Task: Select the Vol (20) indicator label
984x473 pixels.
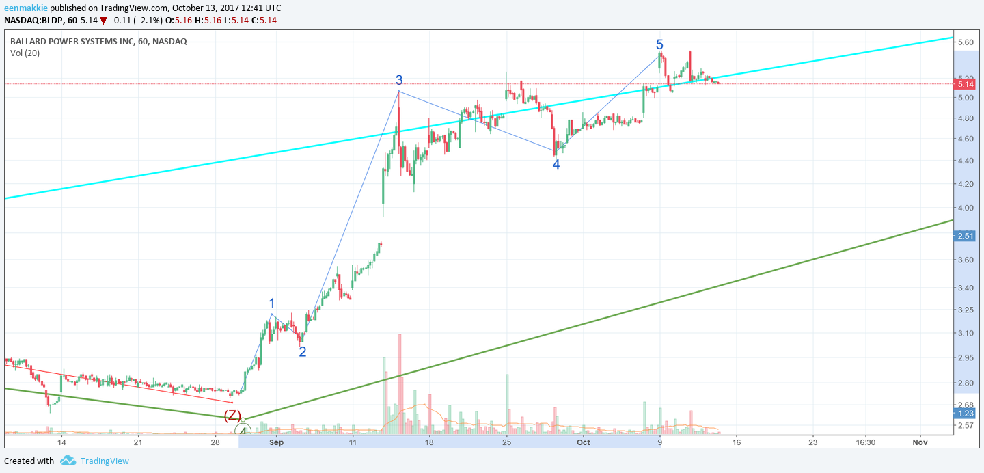Action: tap(25, 53)
